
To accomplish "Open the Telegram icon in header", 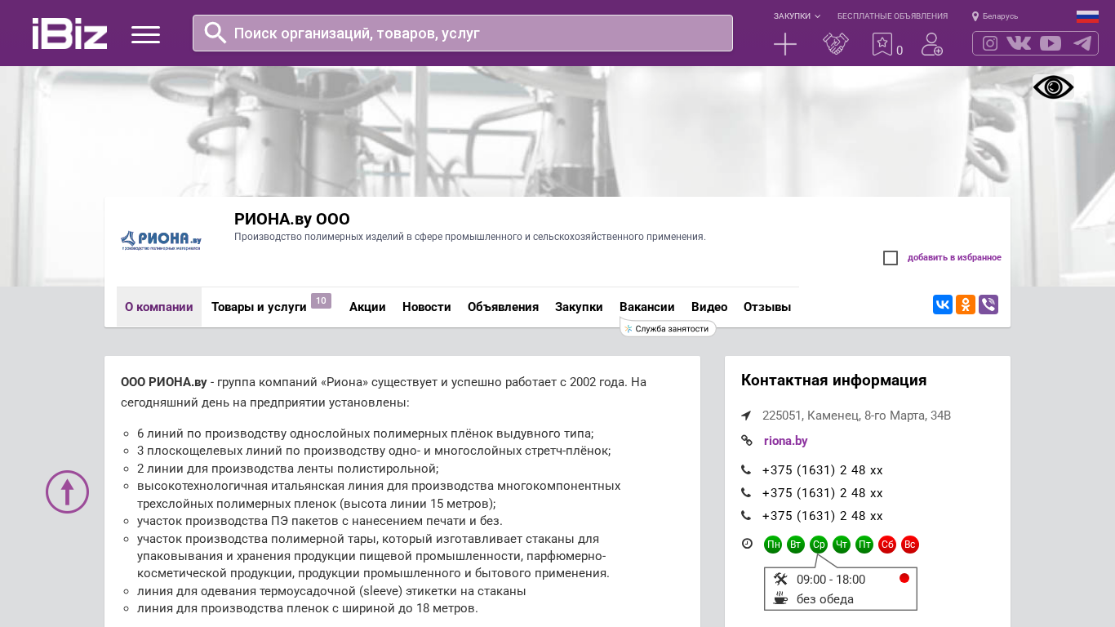I will coord(1082,43).
